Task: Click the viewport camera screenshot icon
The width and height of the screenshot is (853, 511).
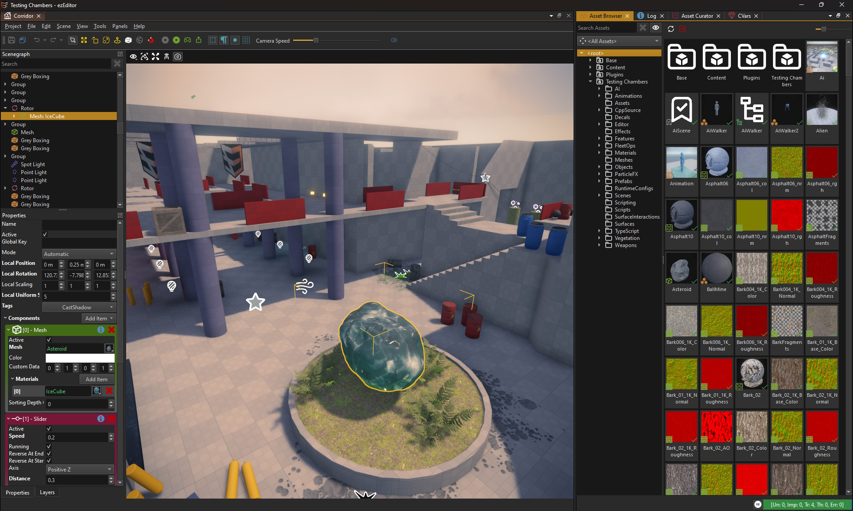Action: [178, 56]
